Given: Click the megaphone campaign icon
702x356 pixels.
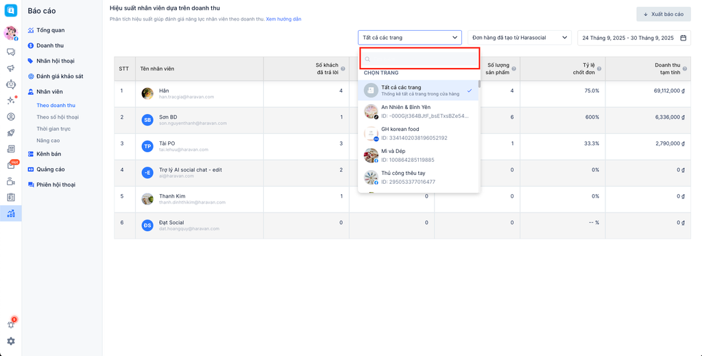Looking at the screenshot, I should tap(11, 69).
